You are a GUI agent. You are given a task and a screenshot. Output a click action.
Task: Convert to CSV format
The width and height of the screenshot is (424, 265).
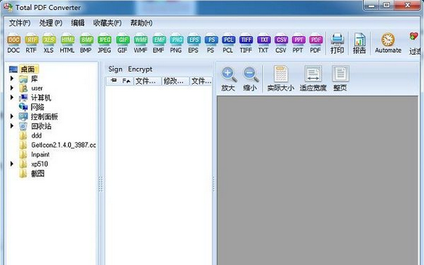(281, 44)
